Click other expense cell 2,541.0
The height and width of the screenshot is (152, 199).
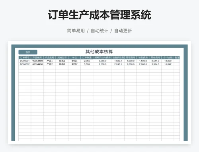point(155,61)
